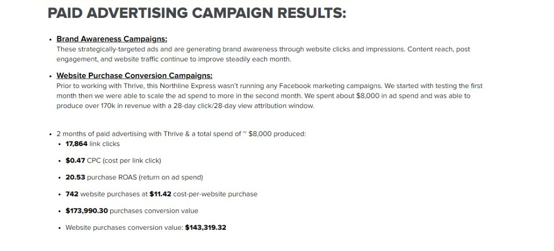Click the "Website purchases conversion value:" label
The image size is (554, 251).
click(x=124, y=227)
